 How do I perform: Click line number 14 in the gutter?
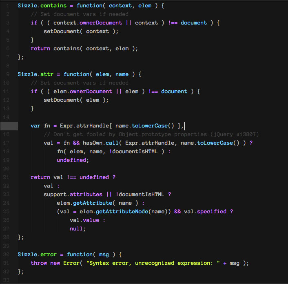pos(6,117)
